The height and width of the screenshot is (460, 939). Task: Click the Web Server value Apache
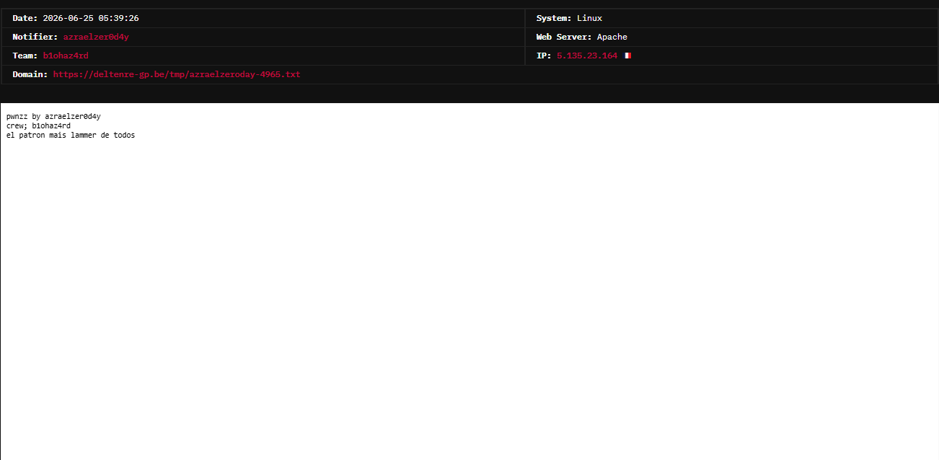(612, 37)
